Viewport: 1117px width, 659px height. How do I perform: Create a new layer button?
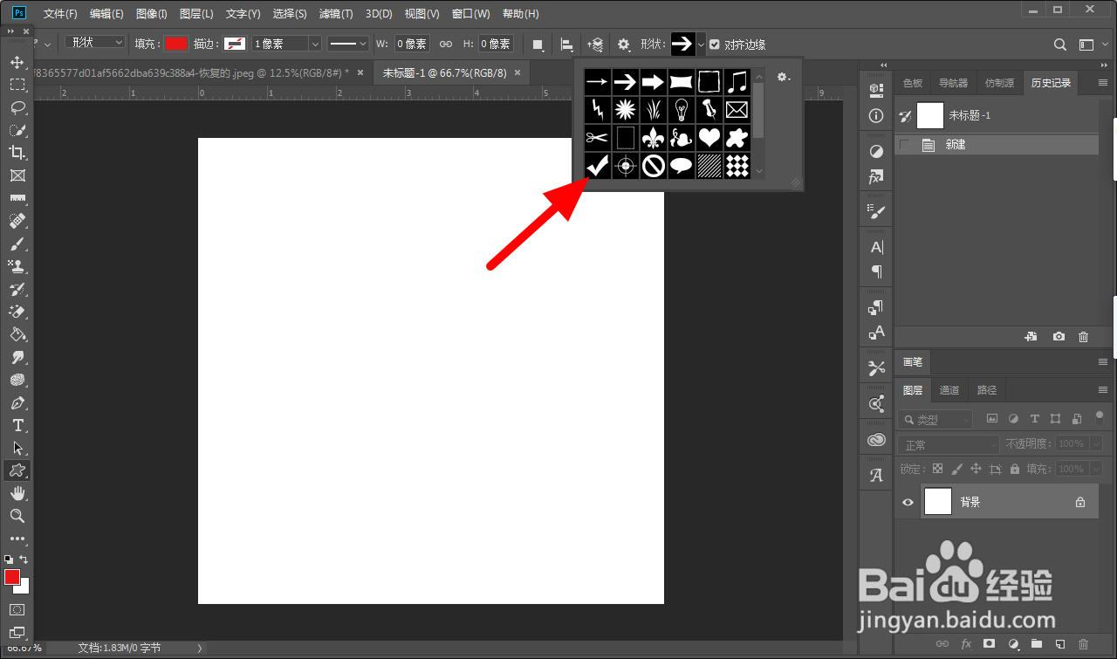1059,643
